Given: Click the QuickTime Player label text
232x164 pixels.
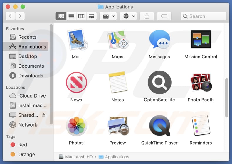Looking at the screenshot, I should (x=159, y=143).
